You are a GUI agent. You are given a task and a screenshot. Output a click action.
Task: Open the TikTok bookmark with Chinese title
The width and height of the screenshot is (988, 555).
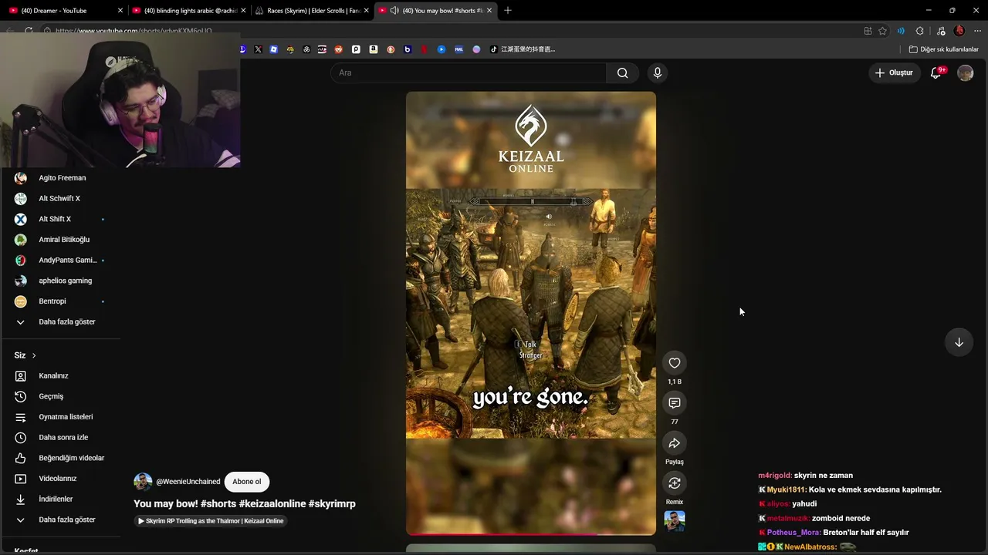coord(523,49)
